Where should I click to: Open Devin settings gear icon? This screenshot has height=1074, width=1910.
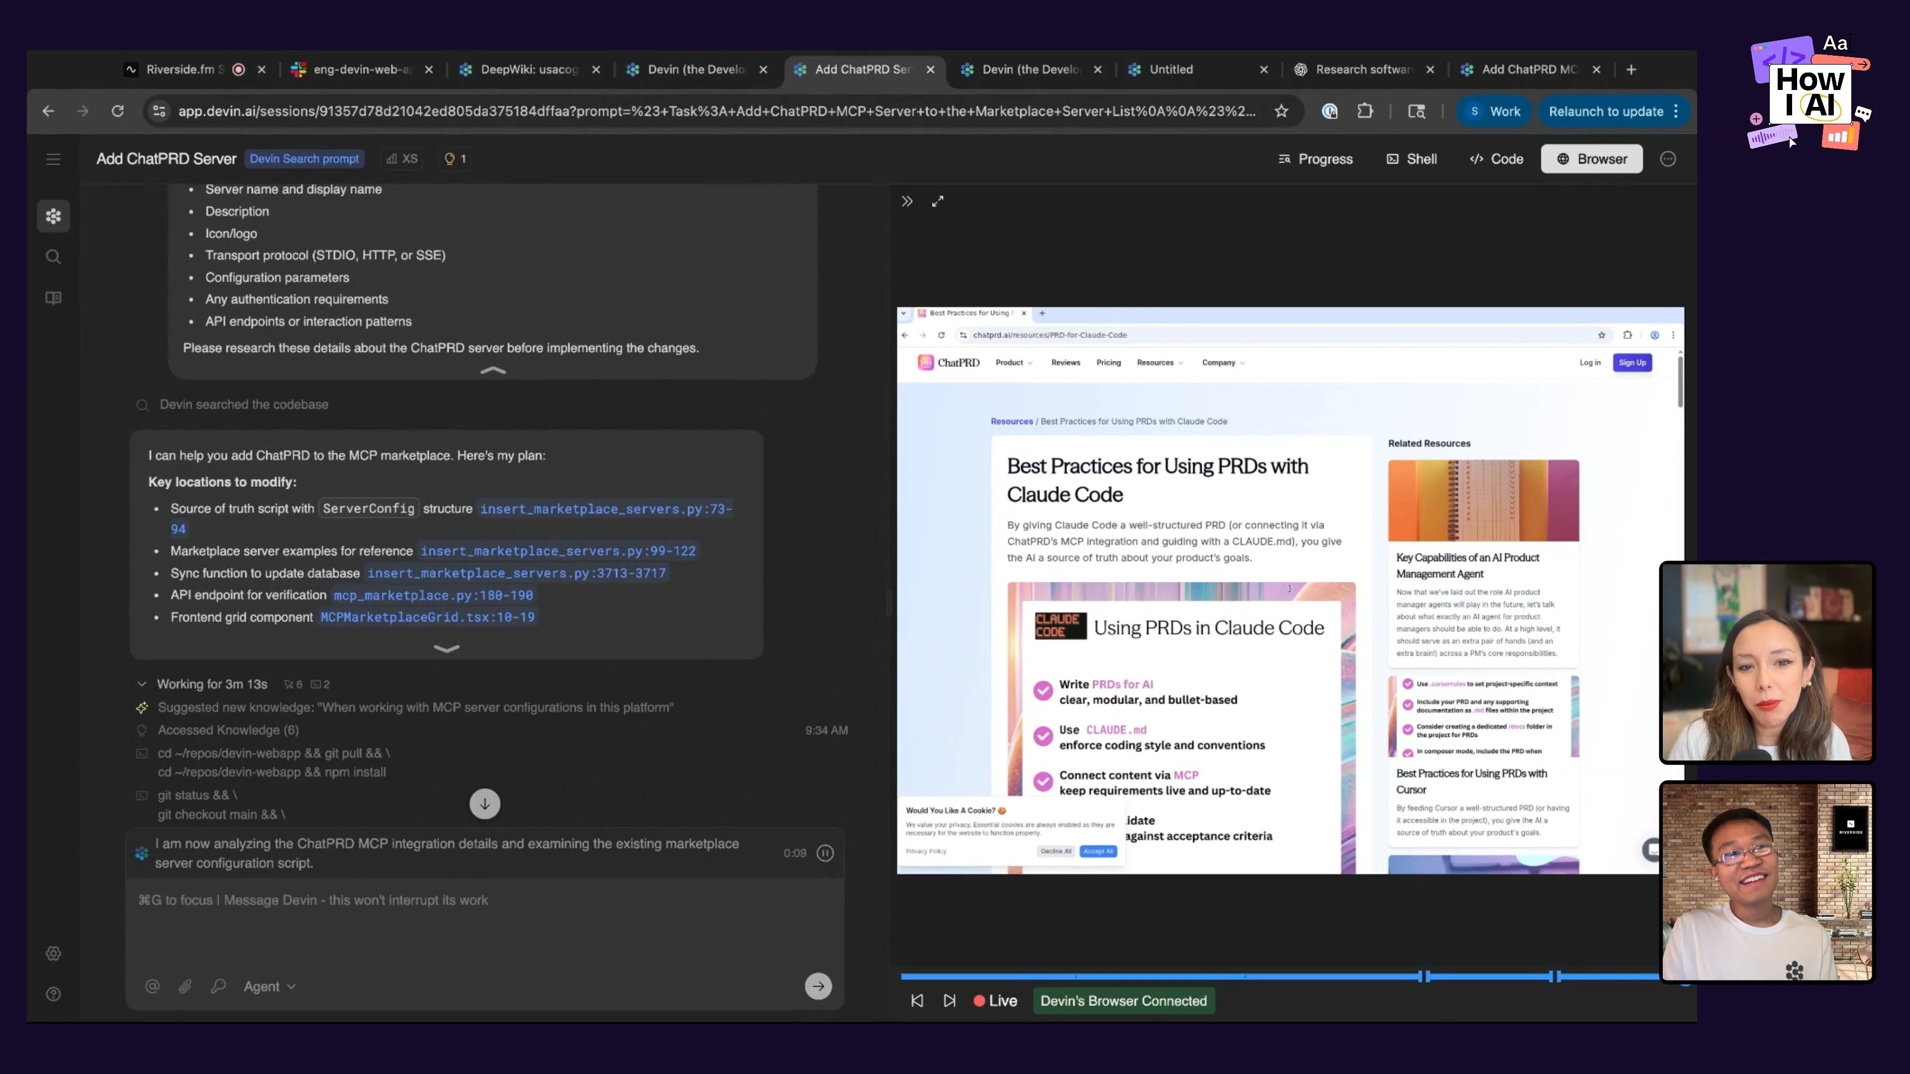[x=53, y=953]
